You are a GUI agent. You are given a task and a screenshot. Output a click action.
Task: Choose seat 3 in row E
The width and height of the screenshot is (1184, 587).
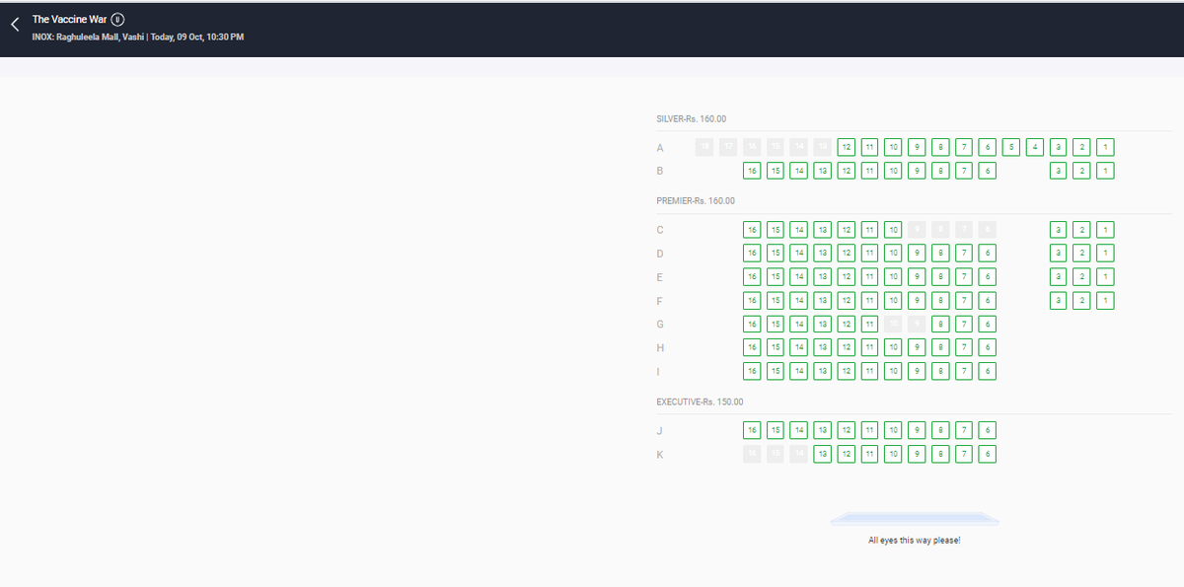[x=1059, y=277]
